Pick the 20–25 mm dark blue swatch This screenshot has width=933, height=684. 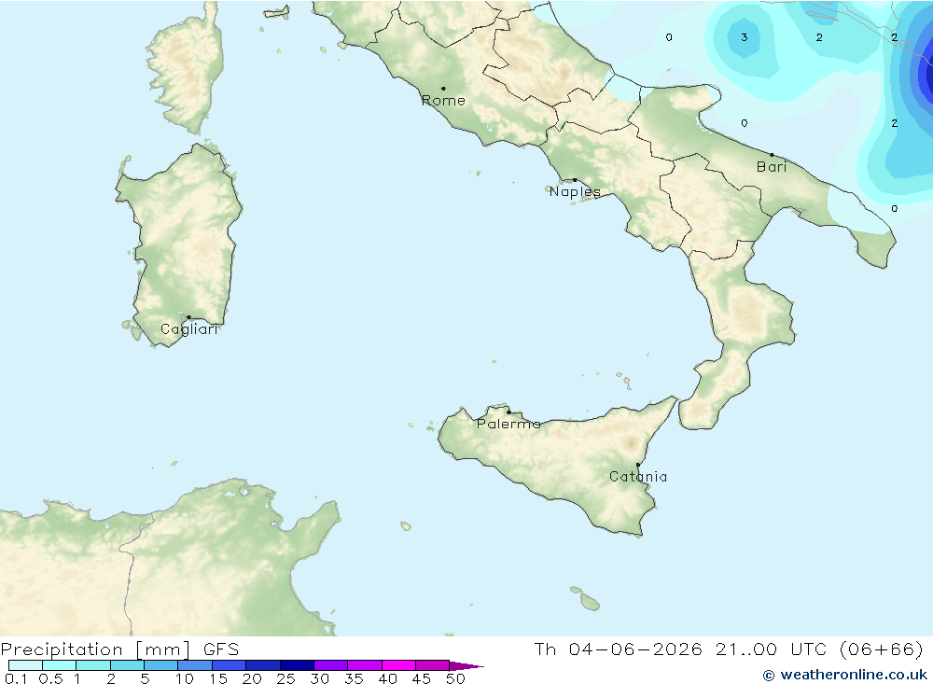[263, 665]
